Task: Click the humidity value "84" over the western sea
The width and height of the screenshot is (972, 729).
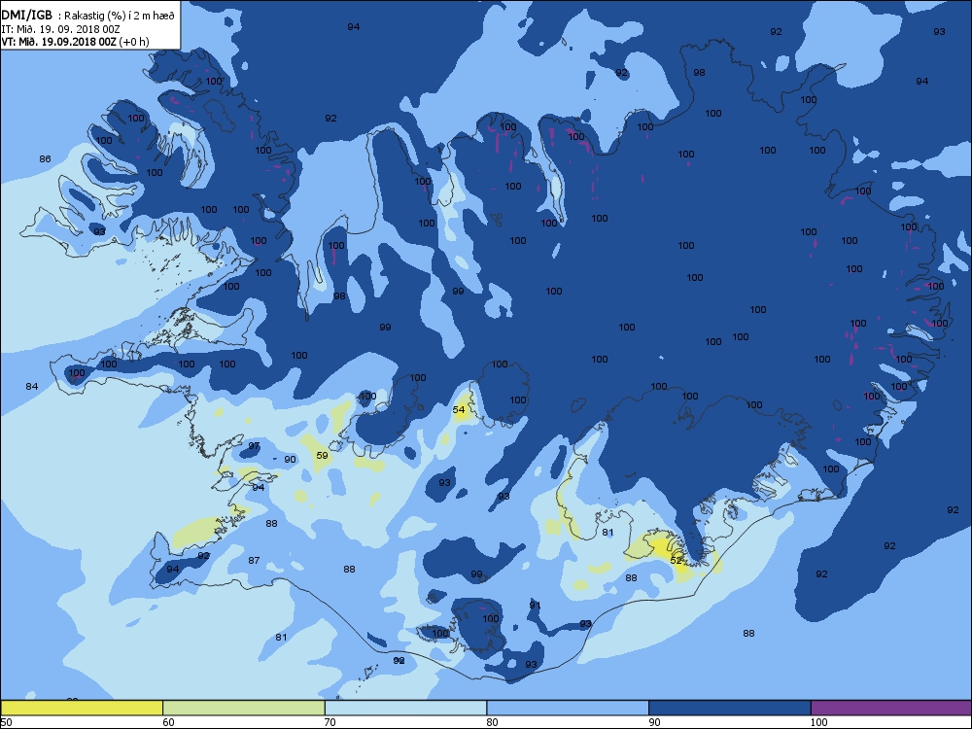Action: click(x=32, y=386)
